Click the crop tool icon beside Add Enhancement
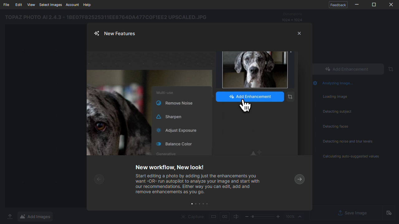This screenshot has height=224, width=399. (391, 69)
